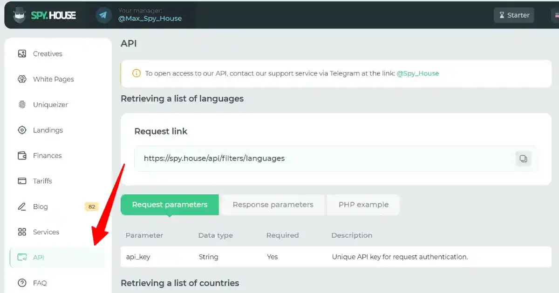Image resolution: width=559 pixels, height=293 pixels.
Task: Click the Unique API key description text
Action: click(400, 257)
